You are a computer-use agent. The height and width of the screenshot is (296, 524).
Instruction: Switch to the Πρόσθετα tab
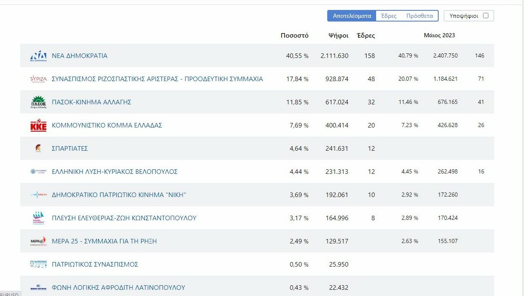(x=420, y=16)
